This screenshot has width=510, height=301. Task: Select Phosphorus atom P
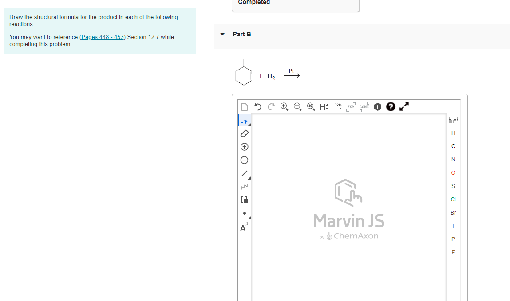coord(453,240)
